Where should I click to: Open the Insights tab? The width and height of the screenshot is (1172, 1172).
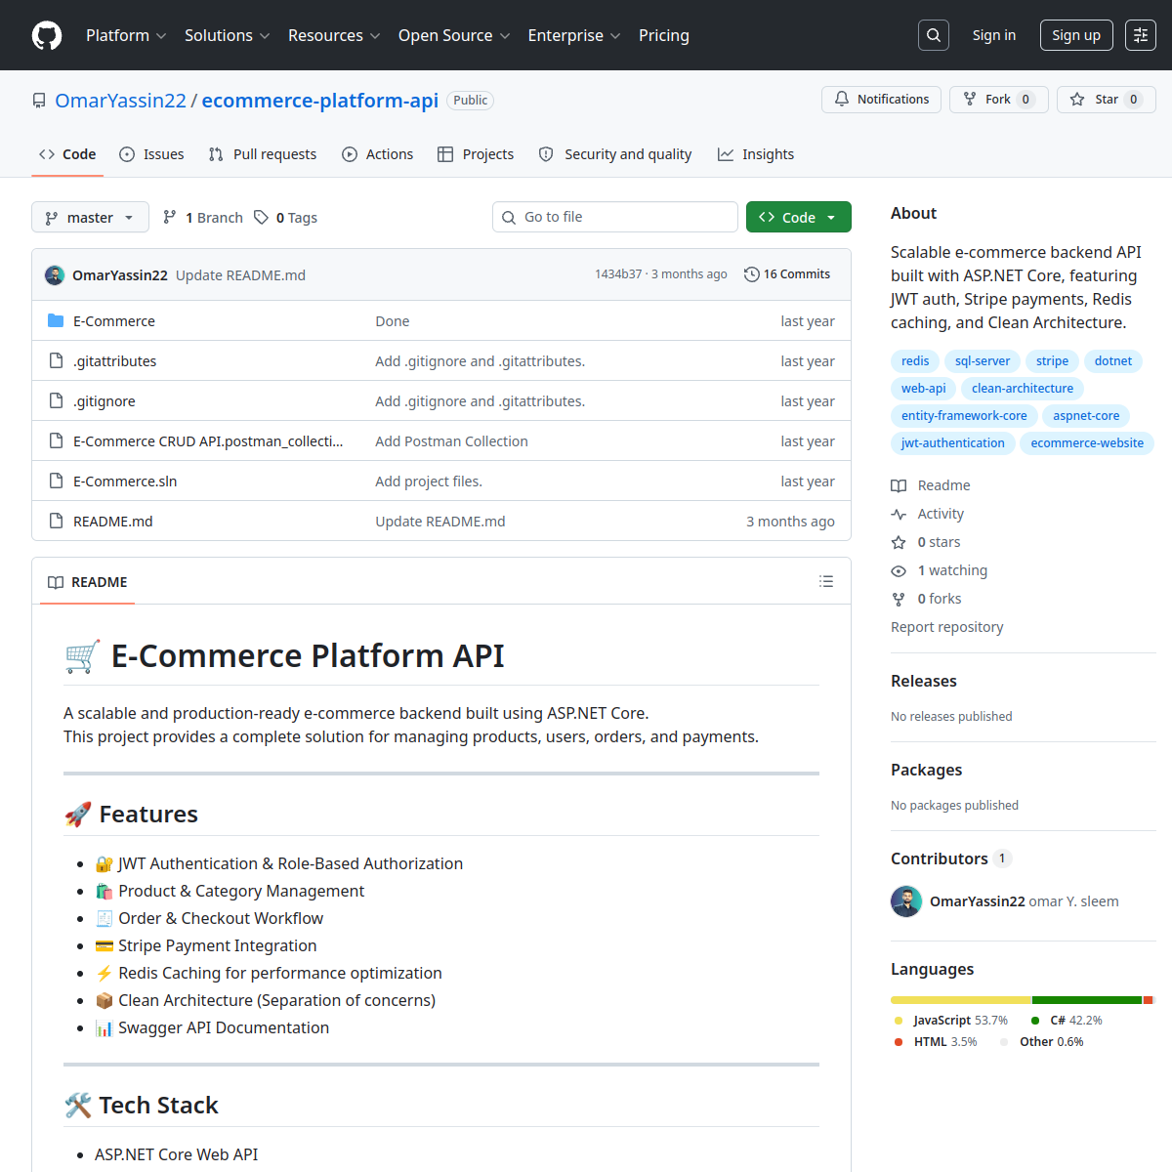point(756,154)
